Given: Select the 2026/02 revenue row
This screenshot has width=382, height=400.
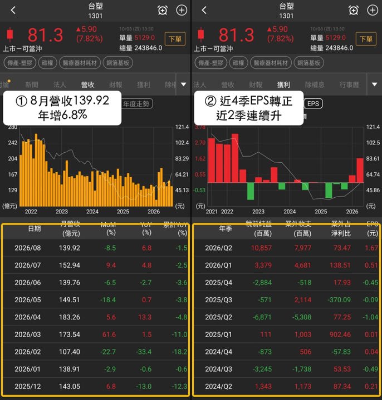Looking at the screenshot, I should (x=96, y=352).
